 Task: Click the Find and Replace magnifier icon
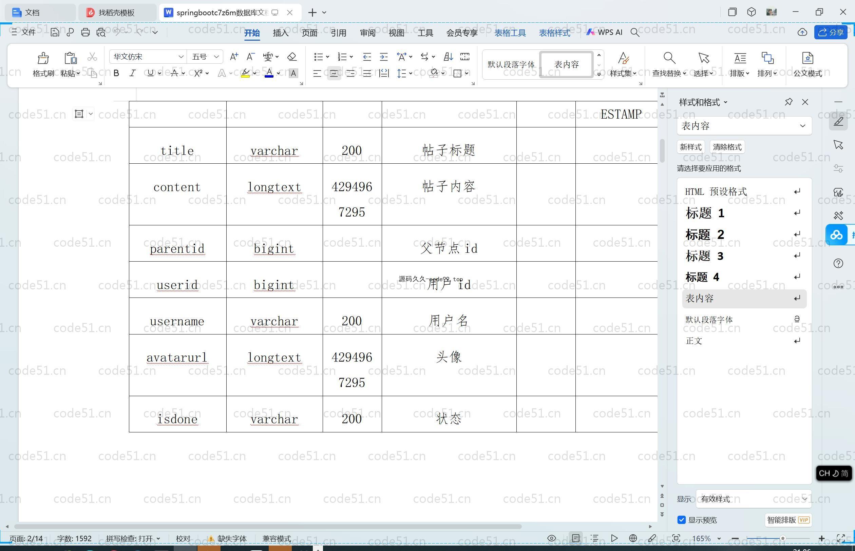(x=669, y=58)
